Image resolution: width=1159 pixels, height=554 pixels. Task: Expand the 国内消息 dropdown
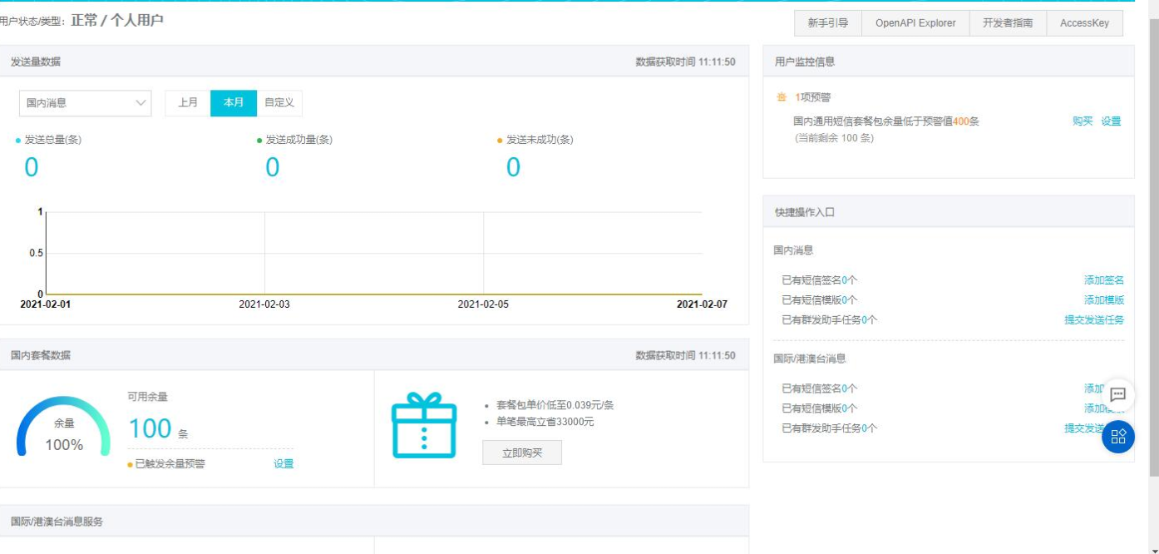(x=85, y=103)
